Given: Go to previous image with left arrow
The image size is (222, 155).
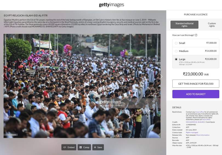Looking at the screenshot, I should coord(3,76).
